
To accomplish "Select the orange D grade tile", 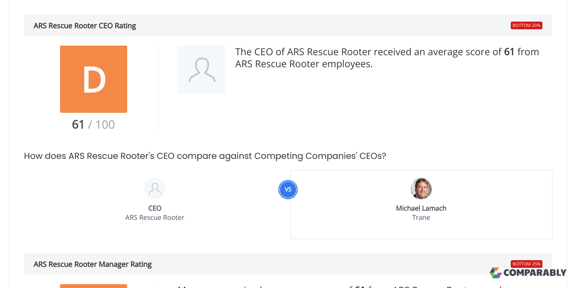I will (94, 79).
